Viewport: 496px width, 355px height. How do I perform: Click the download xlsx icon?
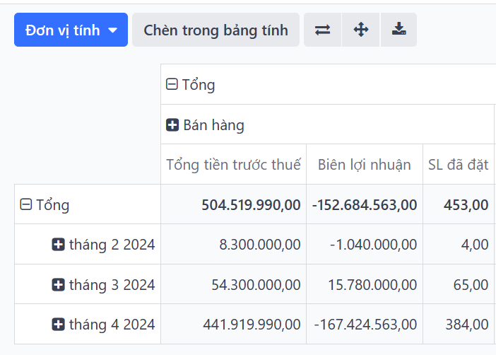tap(399, 30)
